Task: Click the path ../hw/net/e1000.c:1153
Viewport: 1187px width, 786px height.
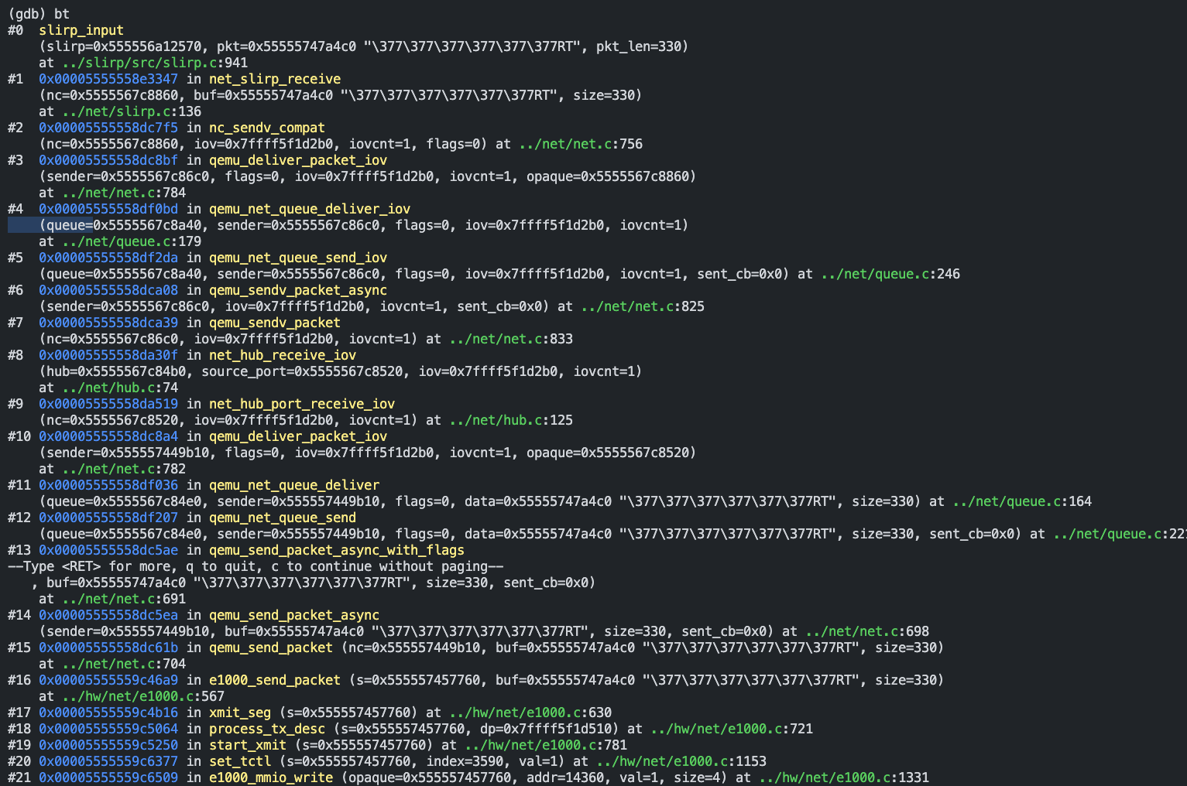Action: (681, 761)
